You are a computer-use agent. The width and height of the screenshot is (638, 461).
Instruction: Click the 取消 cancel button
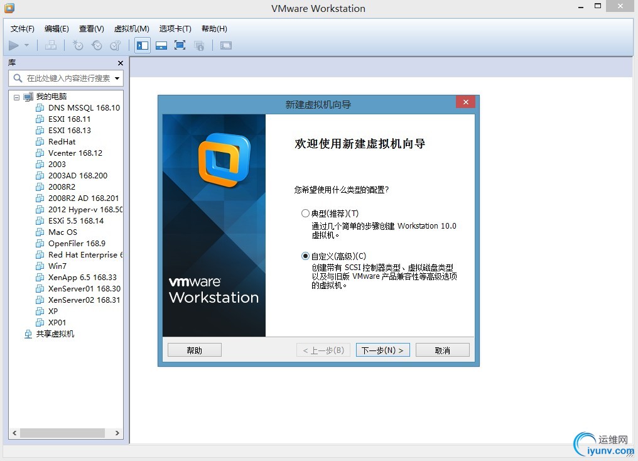click(x=443, y=350)
